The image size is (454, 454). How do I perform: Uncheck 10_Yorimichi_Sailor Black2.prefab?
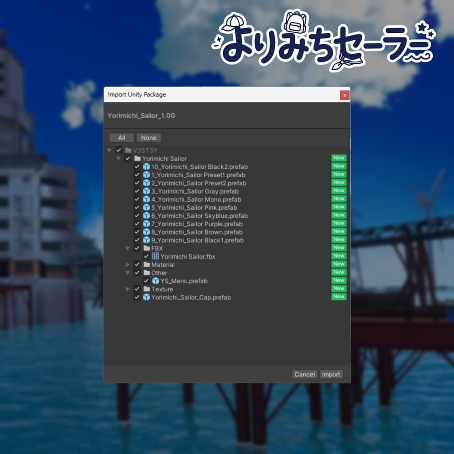(x=137, y=167)
